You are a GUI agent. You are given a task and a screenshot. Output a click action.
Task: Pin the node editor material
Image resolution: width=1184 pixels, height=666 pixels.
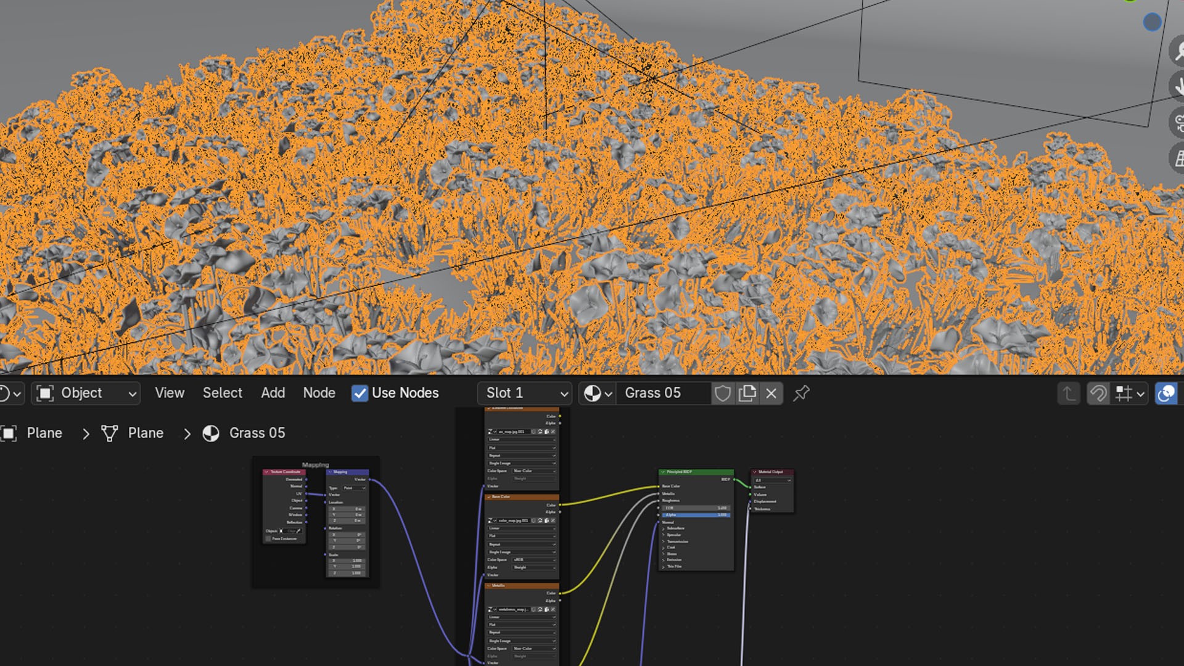pos(801,393)
